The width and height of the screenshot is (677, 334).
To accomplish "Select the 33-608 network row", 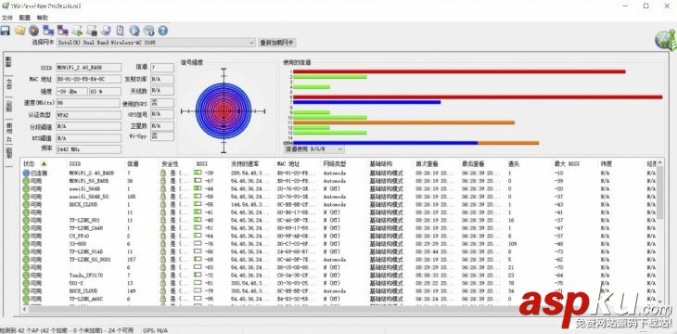I will tap(339, 244).
